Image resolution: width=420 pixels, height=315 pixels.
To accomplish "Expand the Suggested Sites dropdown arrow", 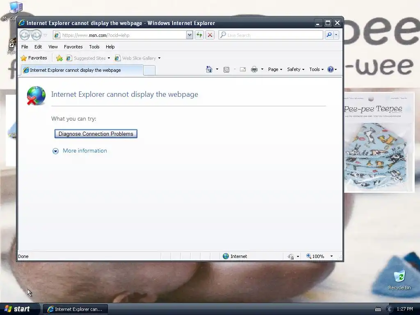I will 109,58.
